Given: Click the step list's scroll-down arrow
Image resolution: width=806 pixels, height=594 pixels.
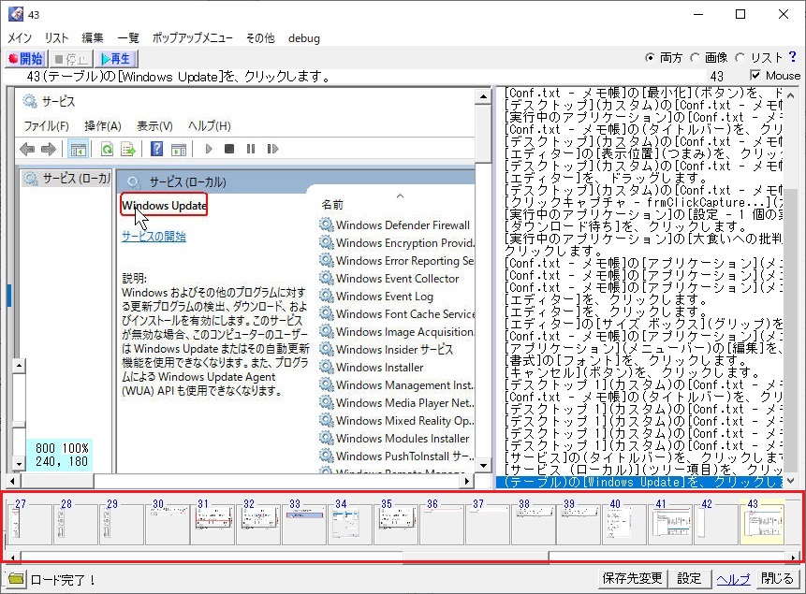Looking at the screenshot, I should (x=791, y=482).
